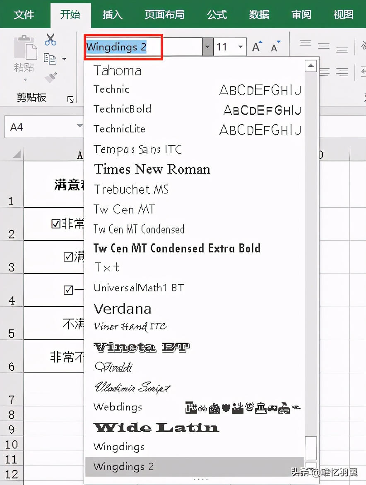Click the top align icon

tap(306, 43)
